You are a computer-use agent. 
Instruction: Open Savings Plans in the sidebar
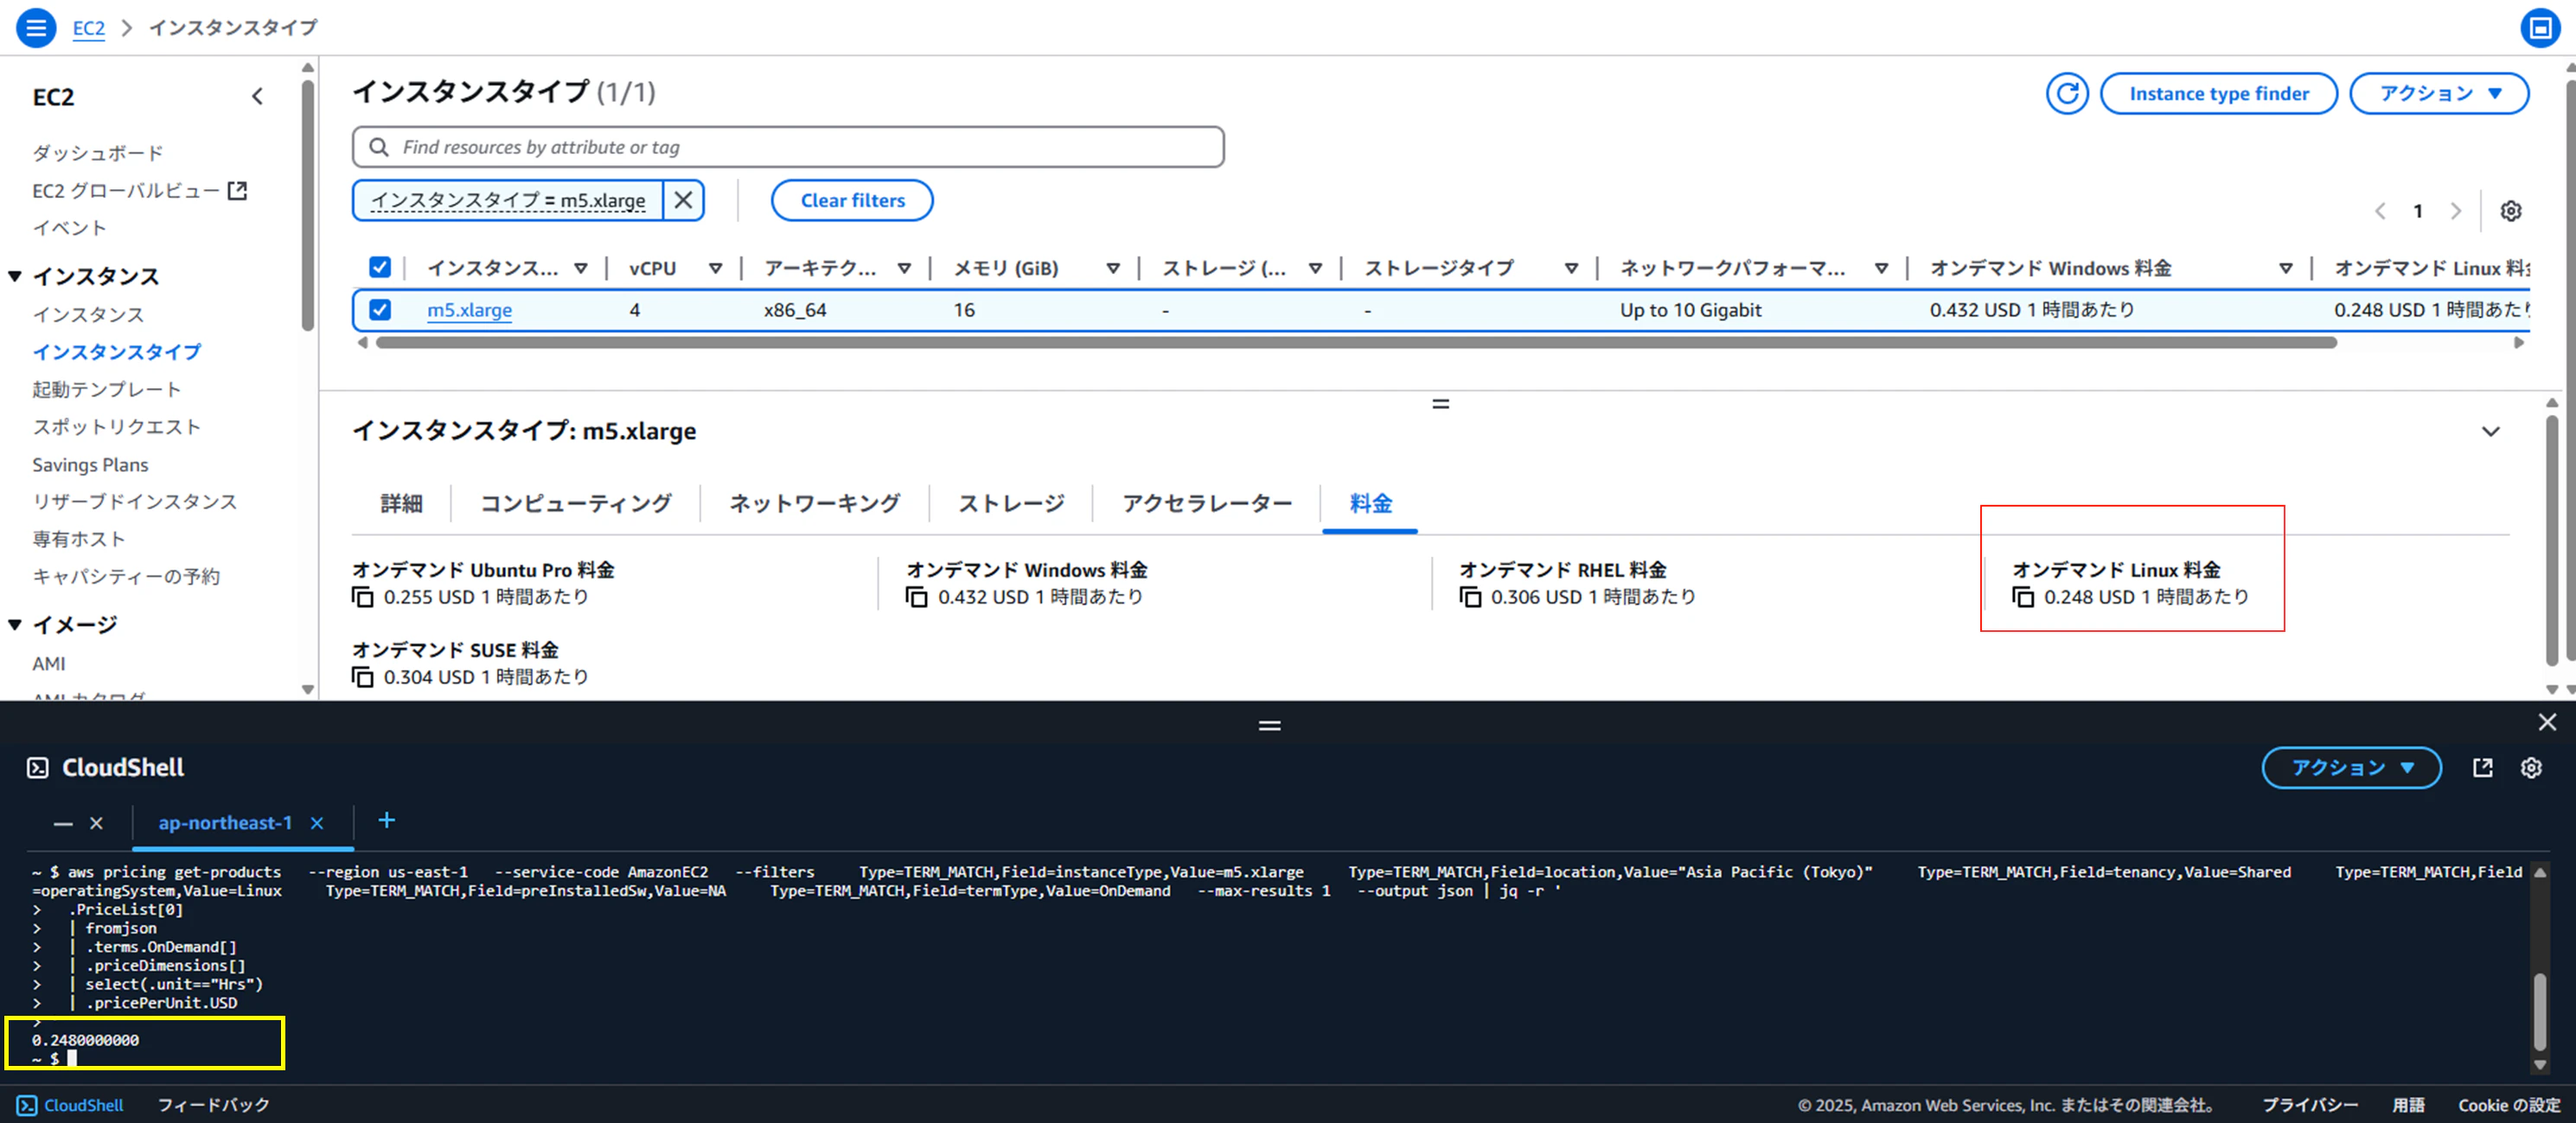(x=90, y=465)
